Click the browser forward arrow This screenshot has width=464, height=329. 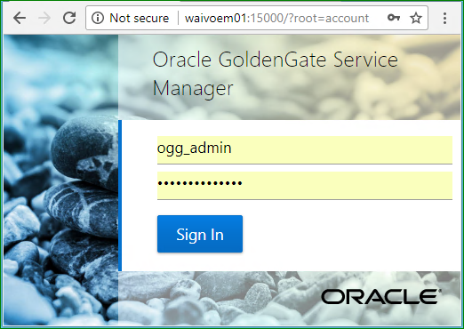(44, 18)
